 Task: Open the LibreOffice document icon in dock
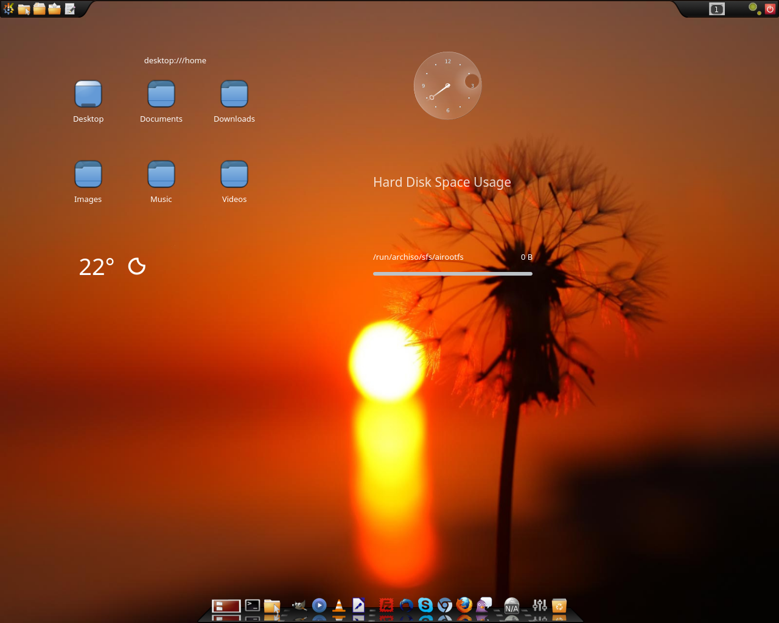tap(358, 605)
